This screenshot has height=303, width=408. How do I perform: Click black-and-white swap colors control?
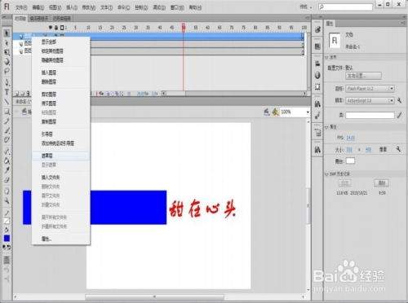tap(7, 247)
